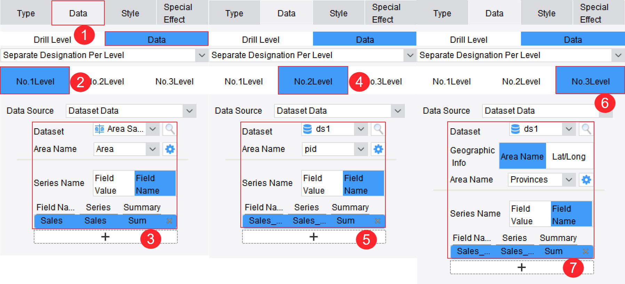
Task: Select No.1Level in the left panel
Action: coord(35,81)
